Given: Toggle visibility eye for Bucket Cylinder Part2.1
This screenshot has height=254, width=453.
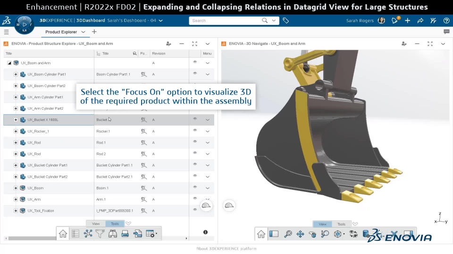Looking at the screenshot, I should (x=195, y=175).
